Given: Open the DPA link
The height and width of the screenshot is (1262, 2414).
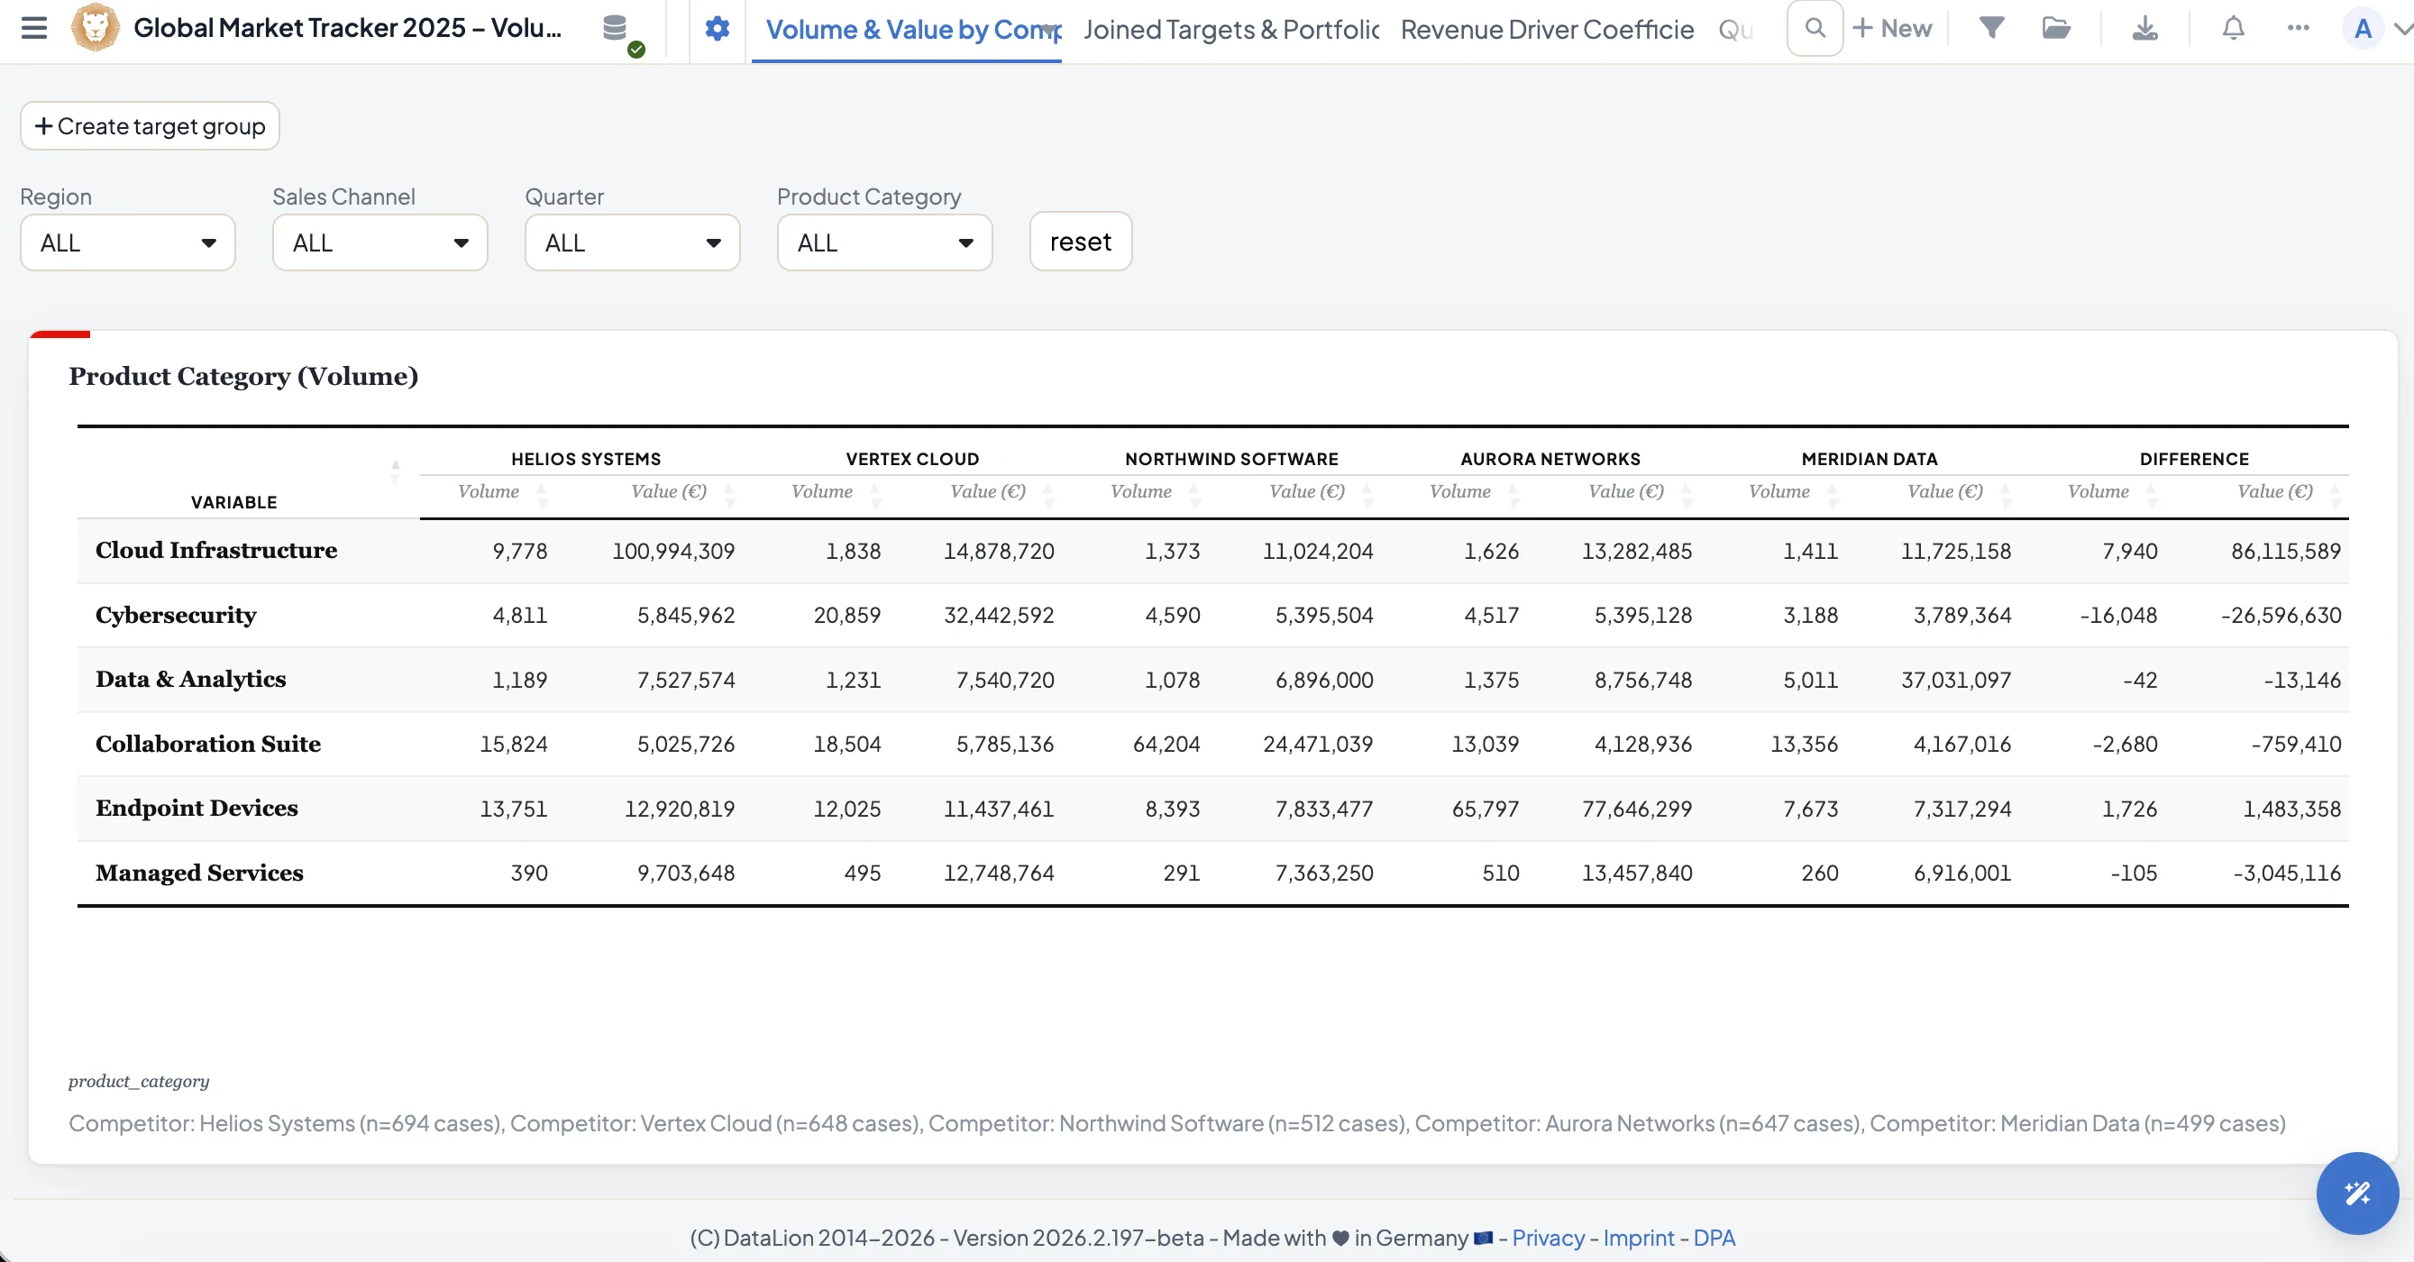Looking at the screenshot, I should click(x=1714, y=1238).
